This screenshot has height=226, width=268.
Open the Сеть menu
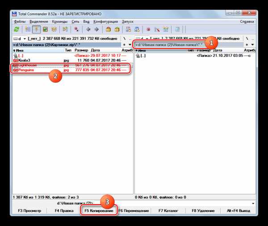pos(75,22)
